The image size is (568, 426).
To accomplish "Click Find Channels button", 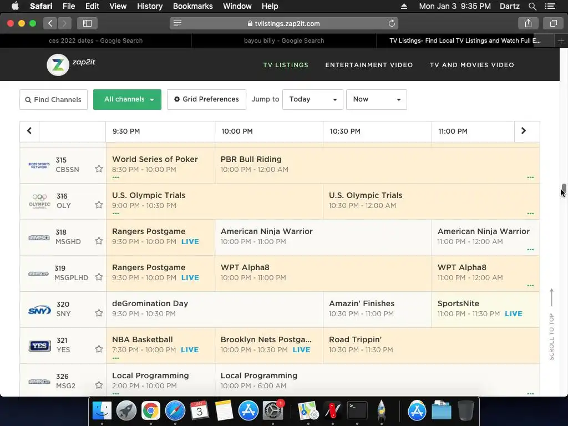I will 54,100.
